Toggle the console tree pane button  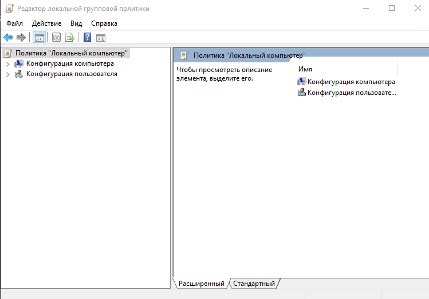39,37
